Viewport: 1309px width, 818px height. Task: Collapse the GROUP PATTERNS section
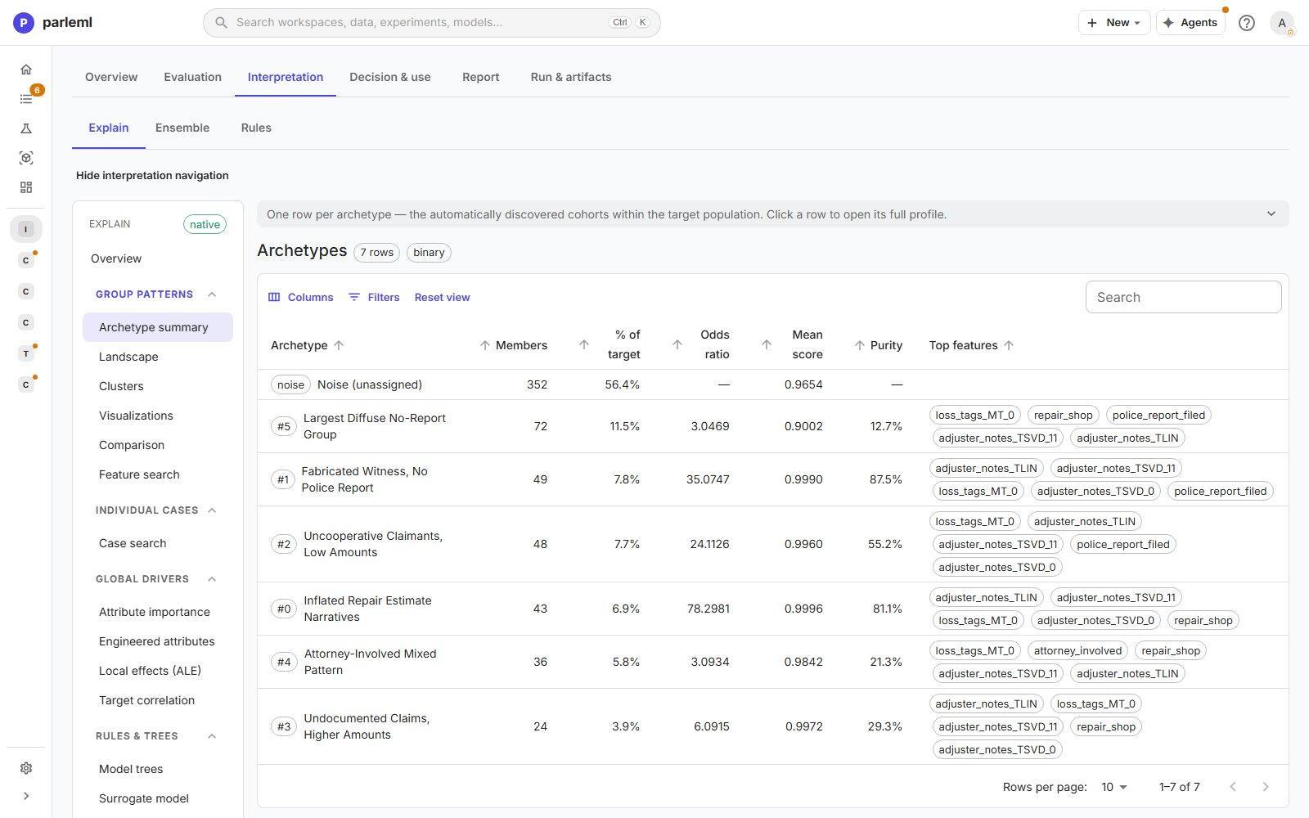(212, 294)
